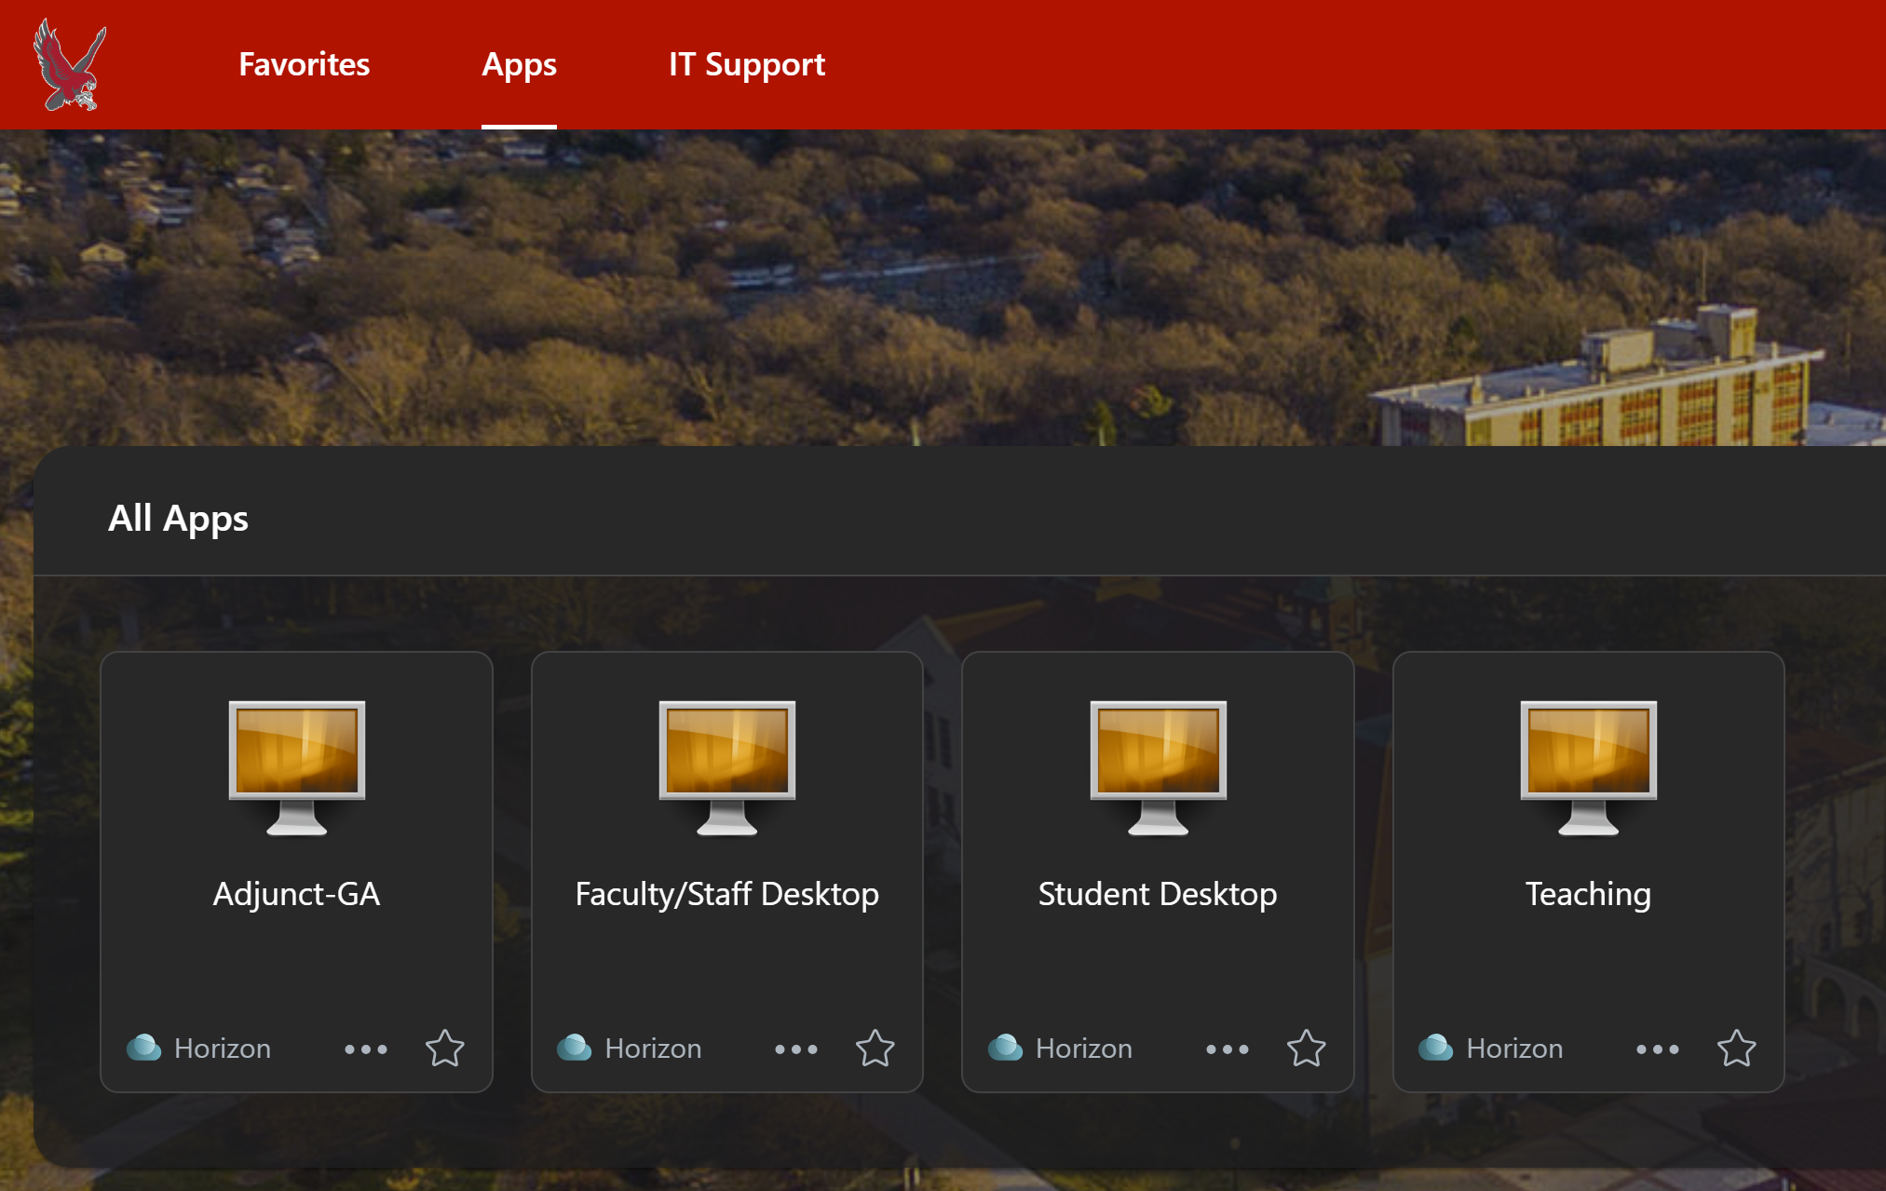Switch to the Favorites tab

click(x=304, y=63)
